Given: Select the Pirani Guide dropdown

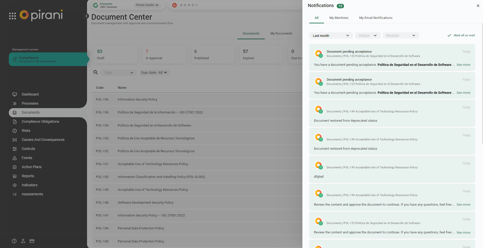Looking at the screenshot, I should [147, 5].
